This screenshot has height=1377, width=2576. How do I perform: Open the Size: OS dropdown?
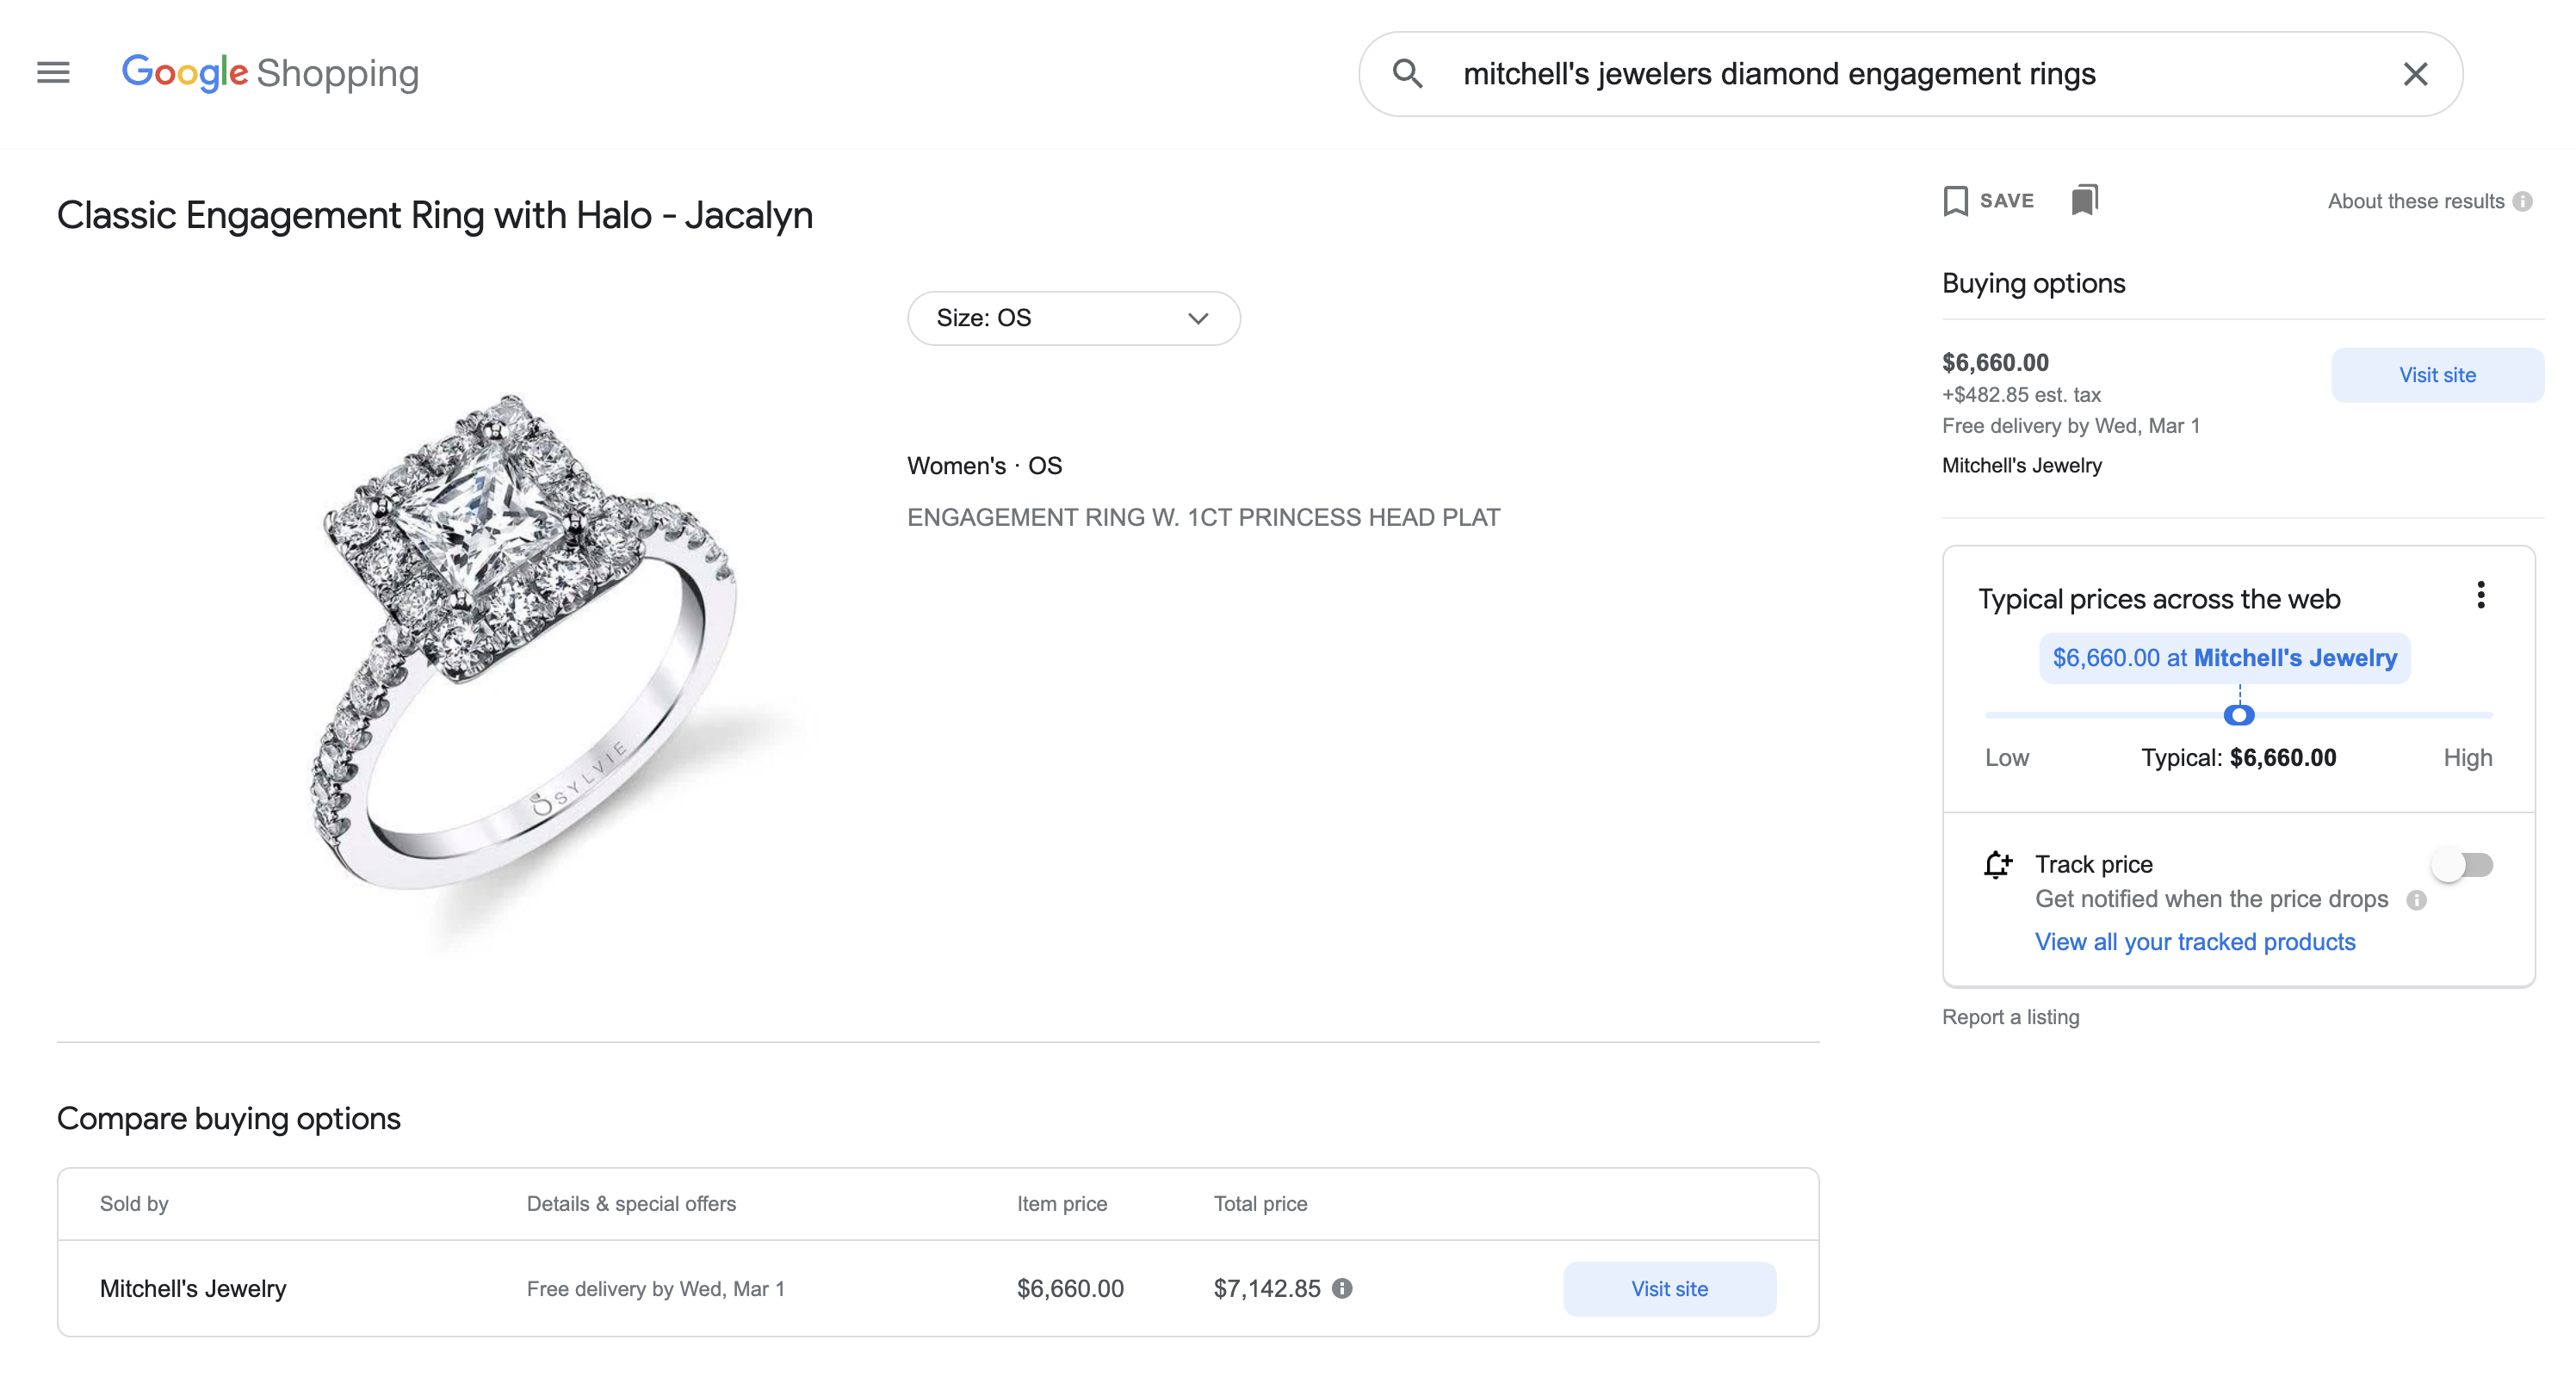pyautogui.click(x=1073, y=318)
